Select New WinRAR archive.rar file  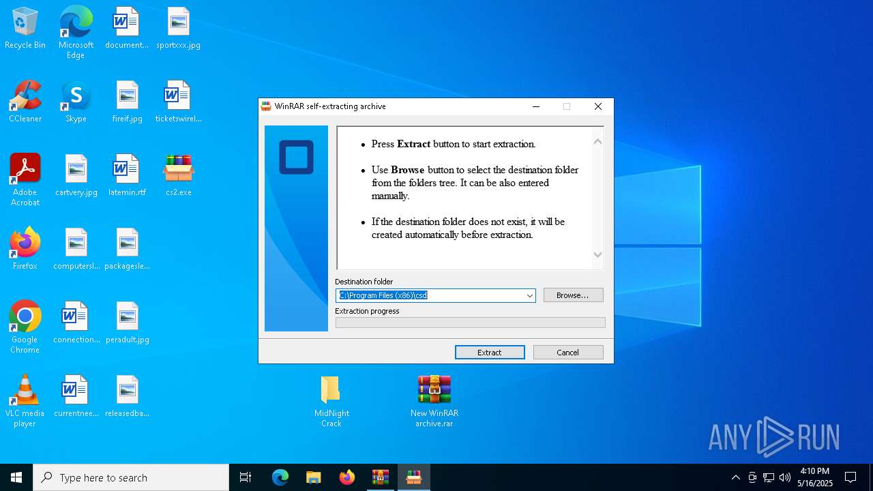tap(434, 401)
